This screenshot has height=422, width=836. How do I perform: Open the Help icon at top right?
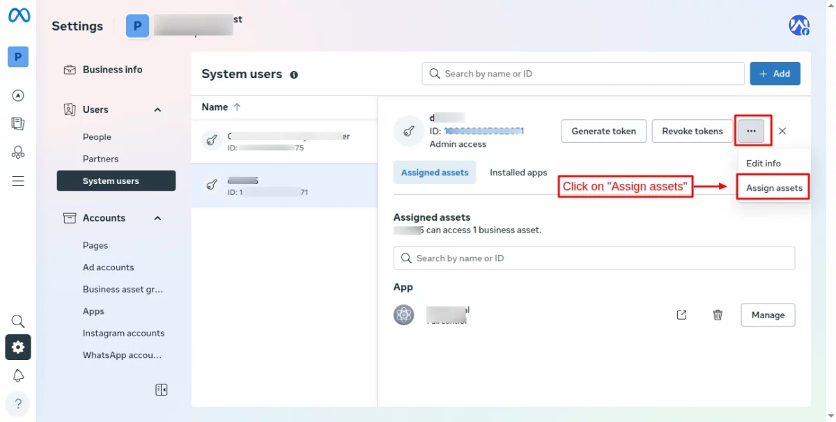(x=798, y=24)
